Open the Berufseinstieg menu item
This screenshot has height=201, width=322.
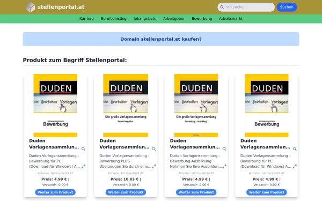(114, 19)
